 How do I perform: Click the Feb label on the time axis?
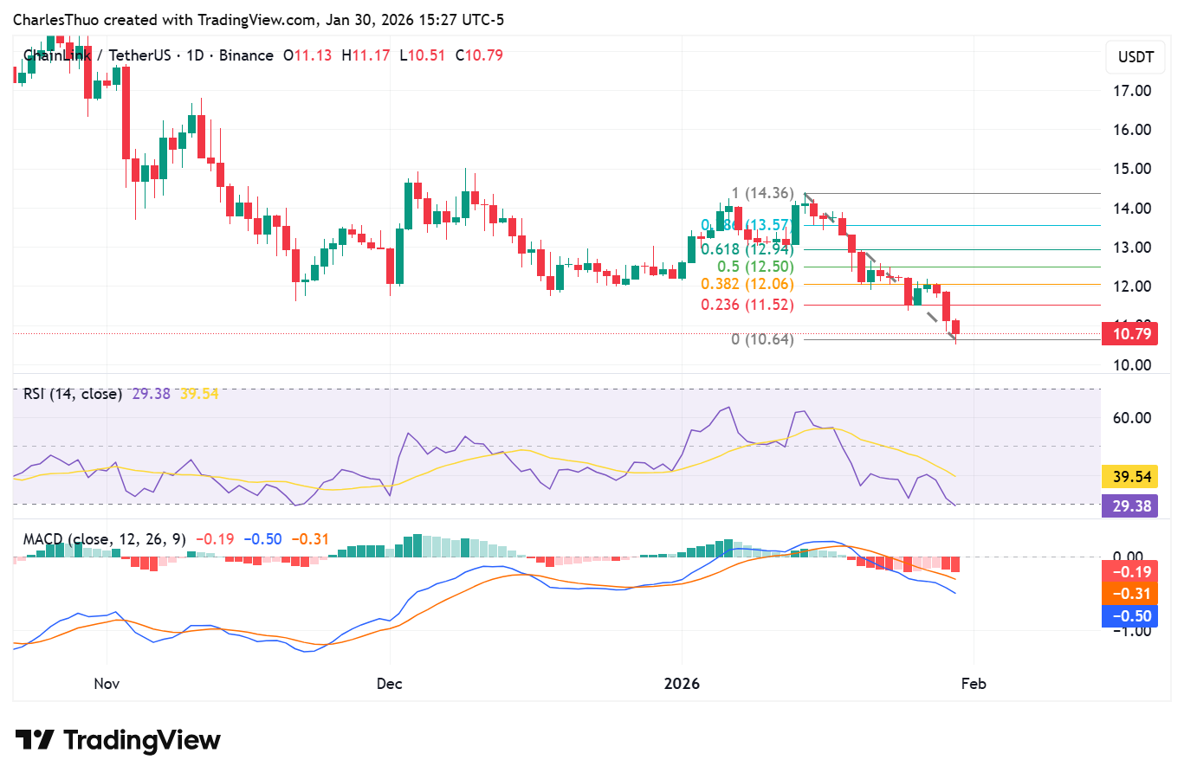[x=974, y=683]
